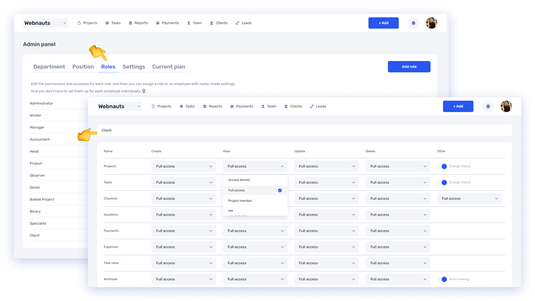
Task: Open the Checklist Other access dropdown
Action: [469, 198]
